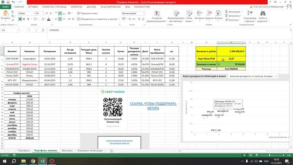Screen dimensions: 293x165
Task: Decrease the font size
Action: (50, 13)
